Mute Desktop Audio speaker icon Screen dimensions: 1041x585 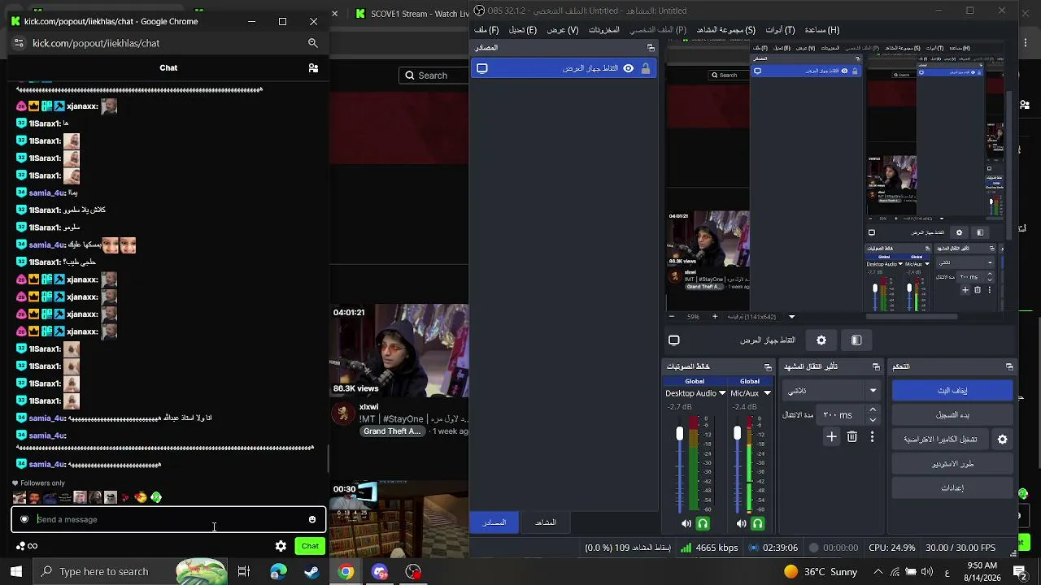point(686,524)
